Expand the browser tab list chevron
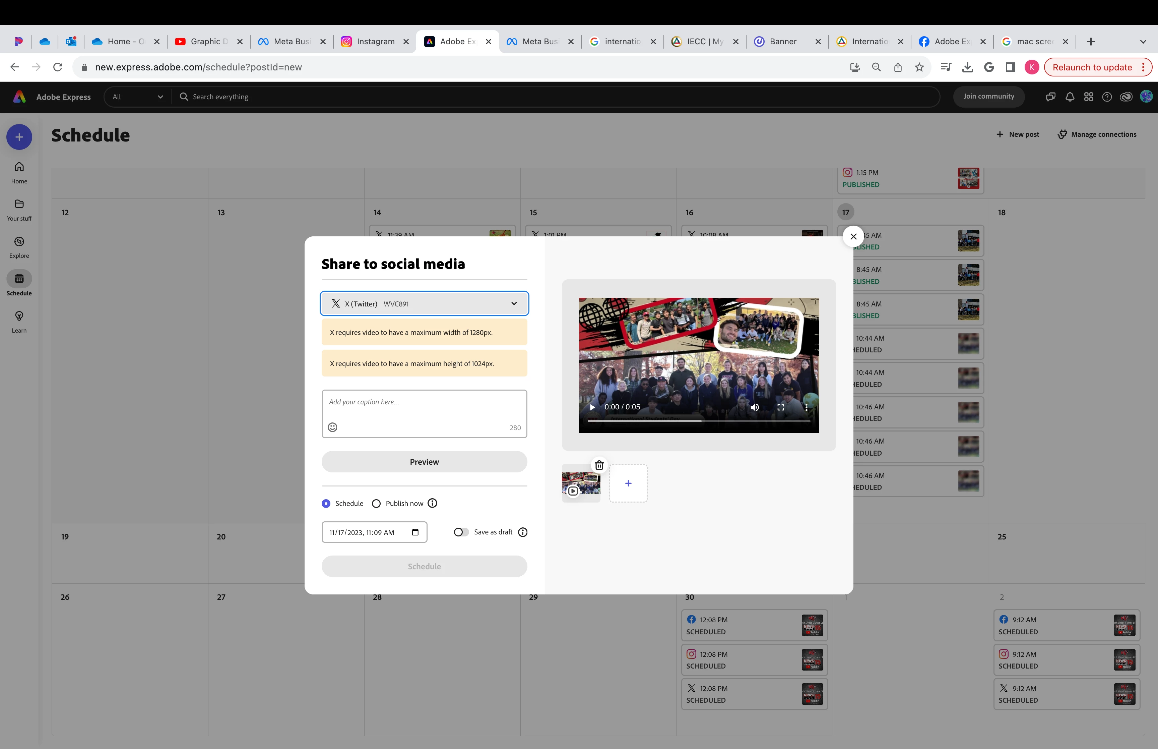Viewport: 1158px width, 749px height. pyautogui.click(x=1143, y=41)
